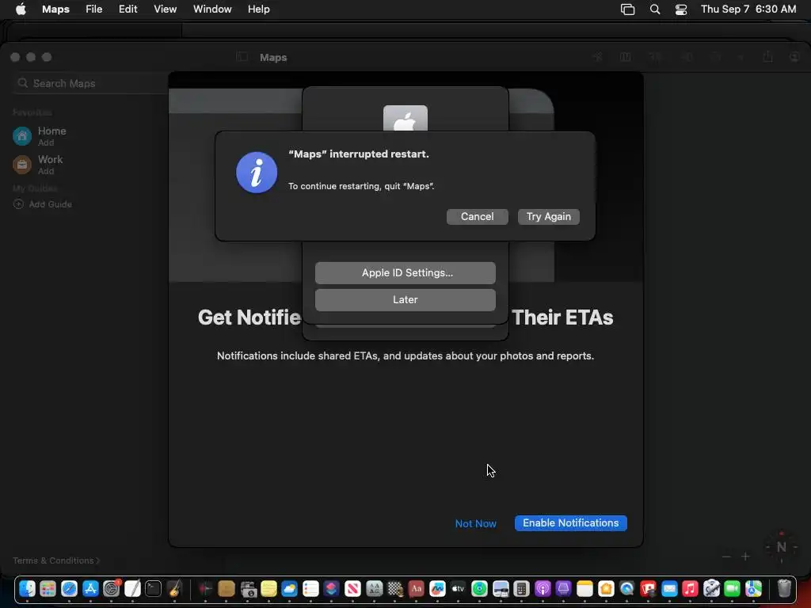Screen dimensions: 811x608
Task: Open Weather from the Dock
Action: [x=290, y=589]
